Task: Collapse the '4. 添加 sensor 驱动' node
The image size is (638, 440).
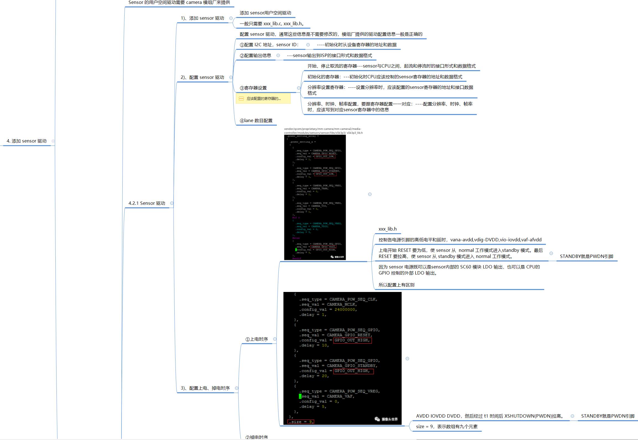Action: (53, 141)
